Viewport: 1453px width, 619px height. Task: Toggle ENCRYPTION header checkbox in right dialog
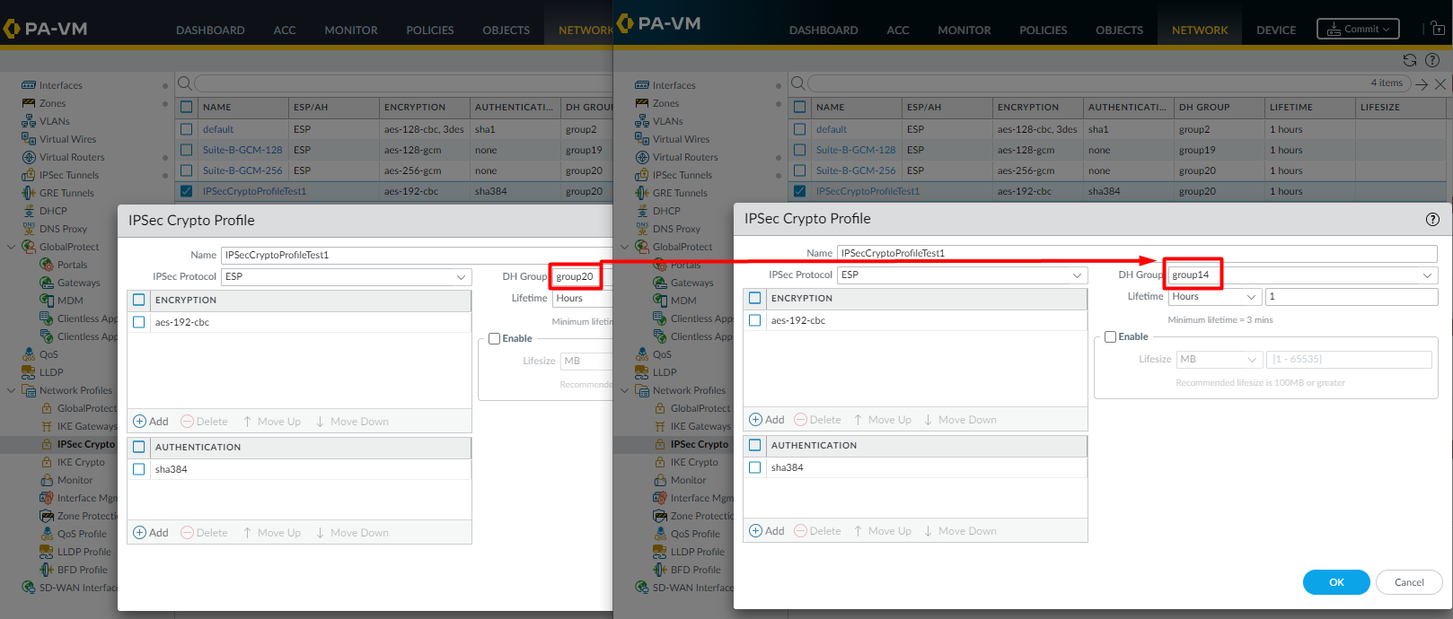pyautogui.click(x=755, y=298)
